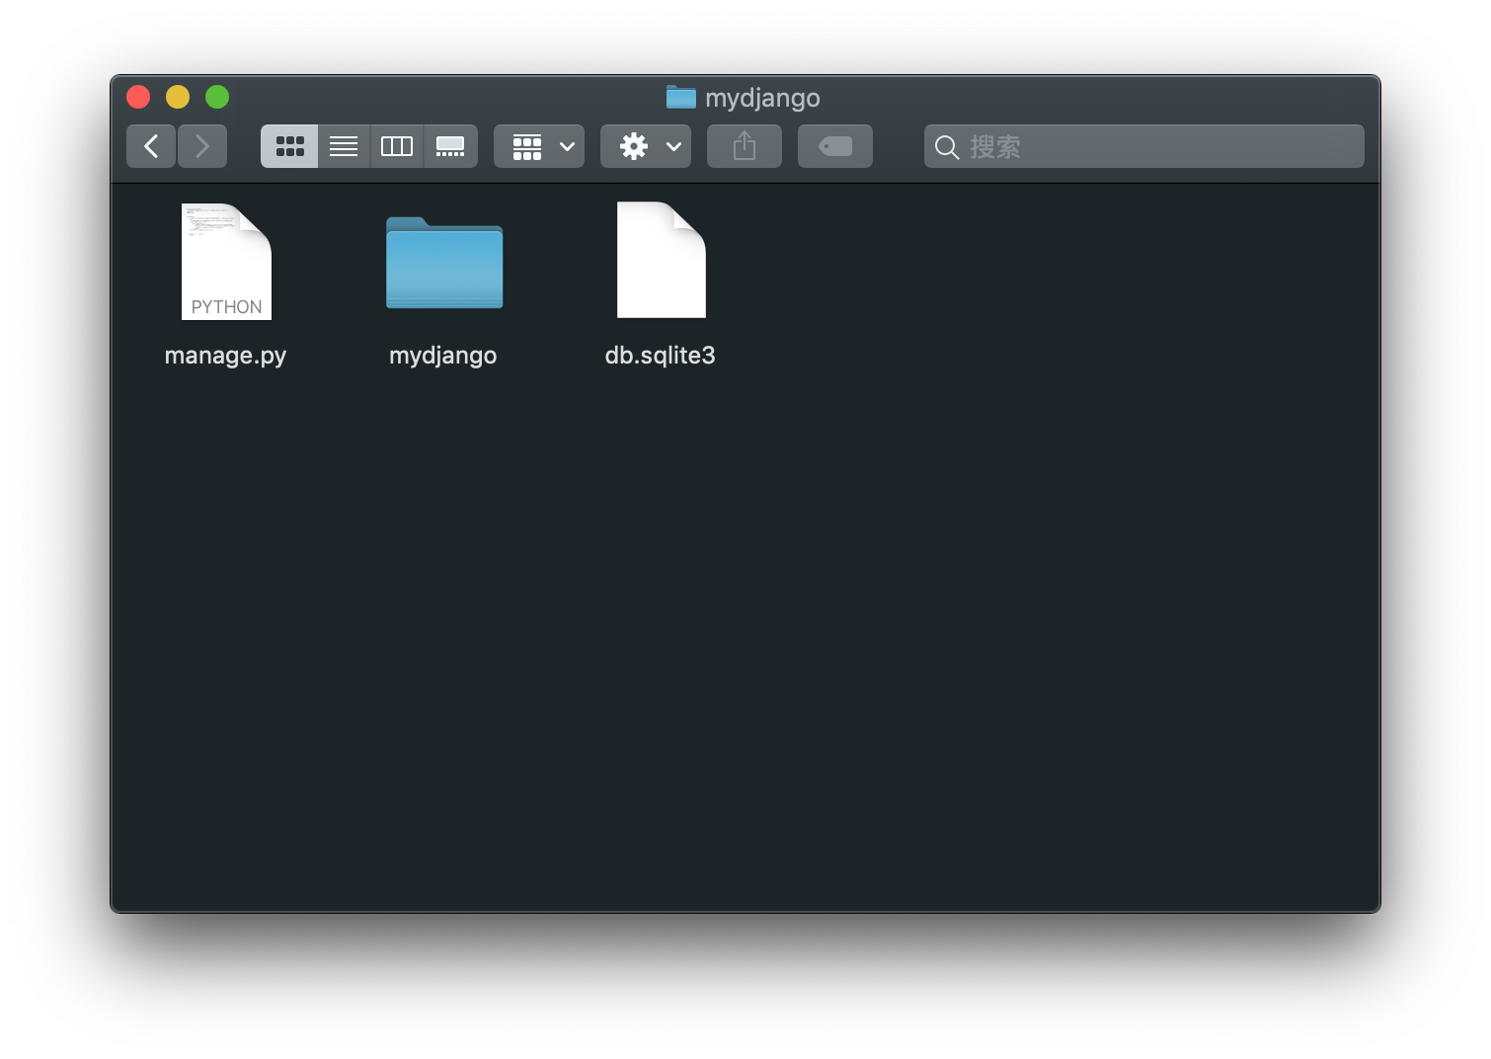
Task: Select the db.sqlite3 file icon
Action: point(662,260)
